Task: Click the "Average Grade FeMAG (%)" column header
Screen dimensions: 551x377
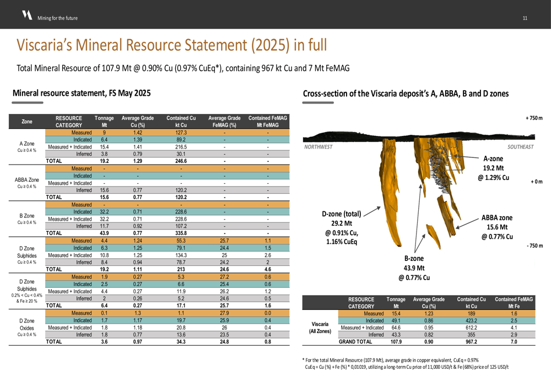Action: (224, 122)
